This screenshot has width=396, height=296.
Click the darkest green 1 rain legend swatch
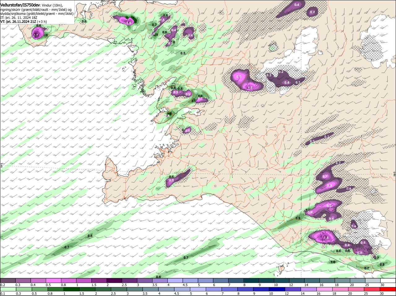pos(71,289)
